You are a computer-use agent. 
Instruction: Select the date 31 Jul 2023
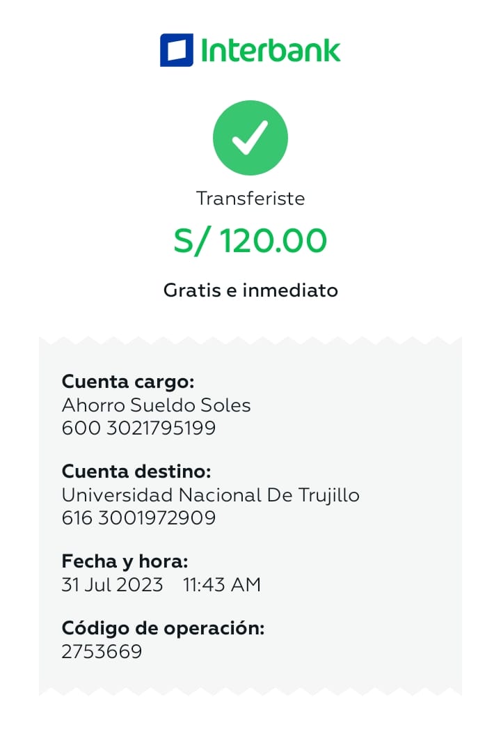pos(112,584)
